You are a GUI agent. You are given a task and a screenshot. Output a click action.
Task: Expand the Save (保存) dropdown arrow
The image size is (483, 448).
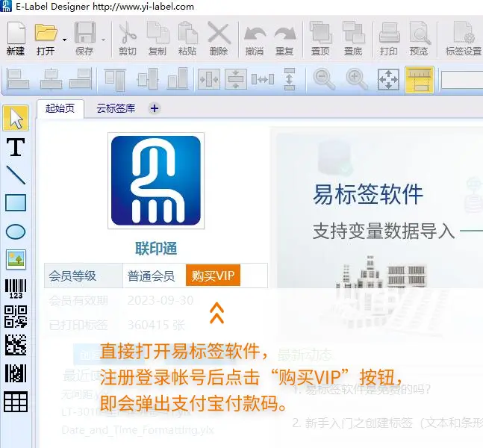click(103, 39)
